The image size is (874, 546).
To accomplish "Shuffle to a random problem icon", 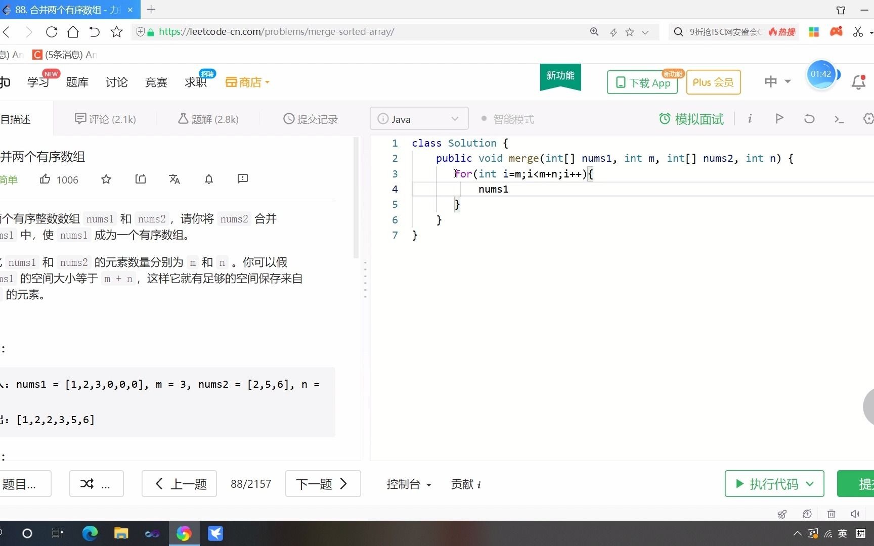I will [x=87, y=484].
